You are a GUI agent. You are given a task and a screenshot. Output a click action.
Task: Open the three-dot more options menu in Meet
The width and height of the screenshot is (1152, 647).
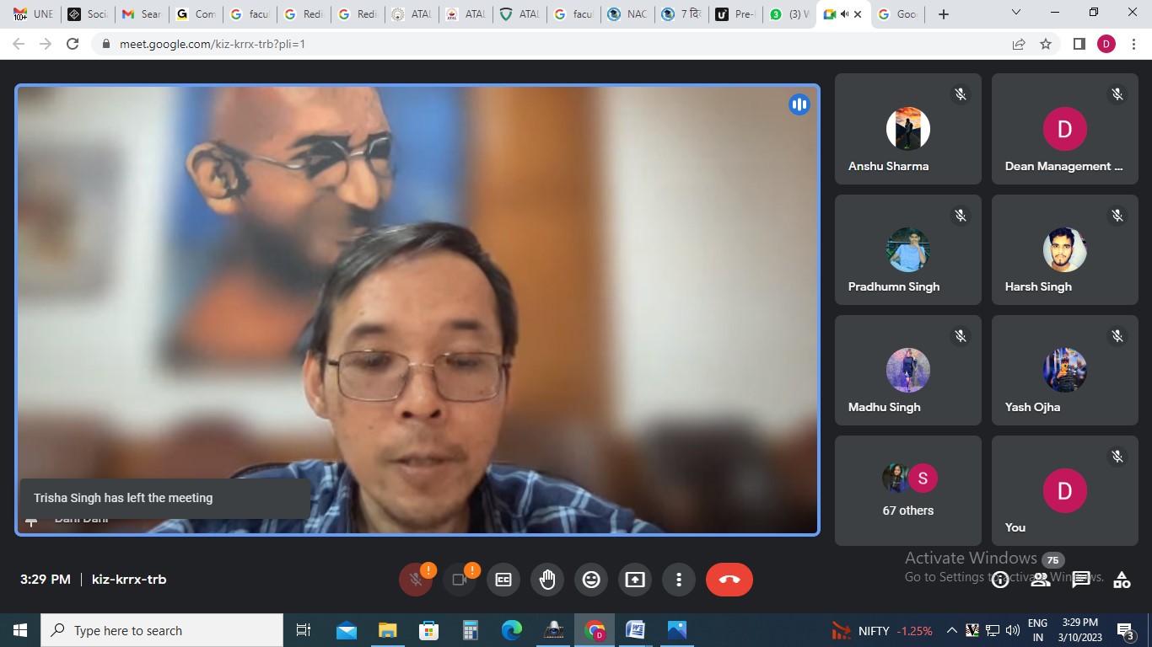pos(679,580)
